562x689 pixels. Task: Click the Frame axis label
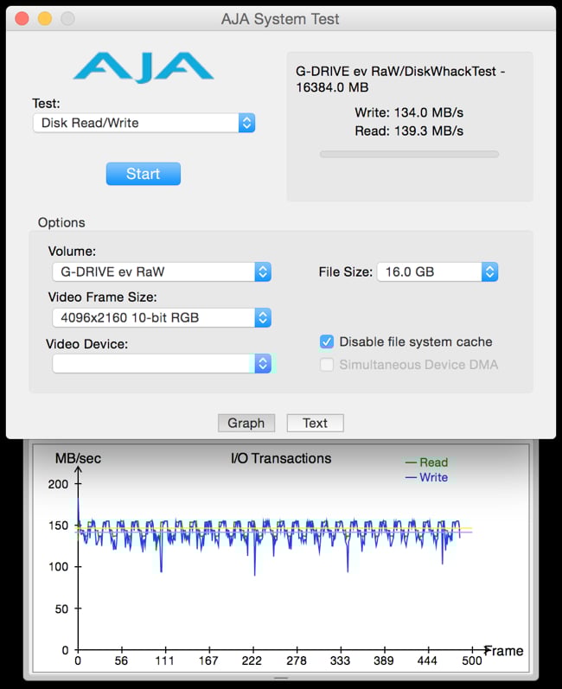pyautogui.click(x=503, y=651)
